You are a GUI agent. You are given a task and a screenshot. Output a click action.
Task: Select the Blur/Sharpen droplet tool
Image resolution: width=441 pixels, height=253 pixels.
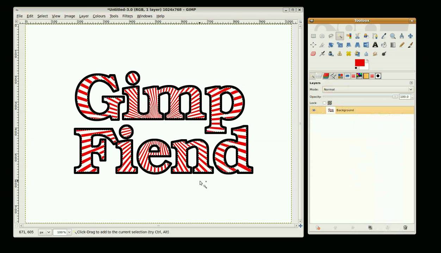pos(366,53)
